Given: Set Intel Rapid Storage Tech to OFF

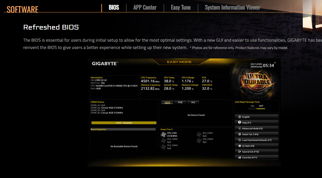Looking at the screenshot, I should (261, 106).
